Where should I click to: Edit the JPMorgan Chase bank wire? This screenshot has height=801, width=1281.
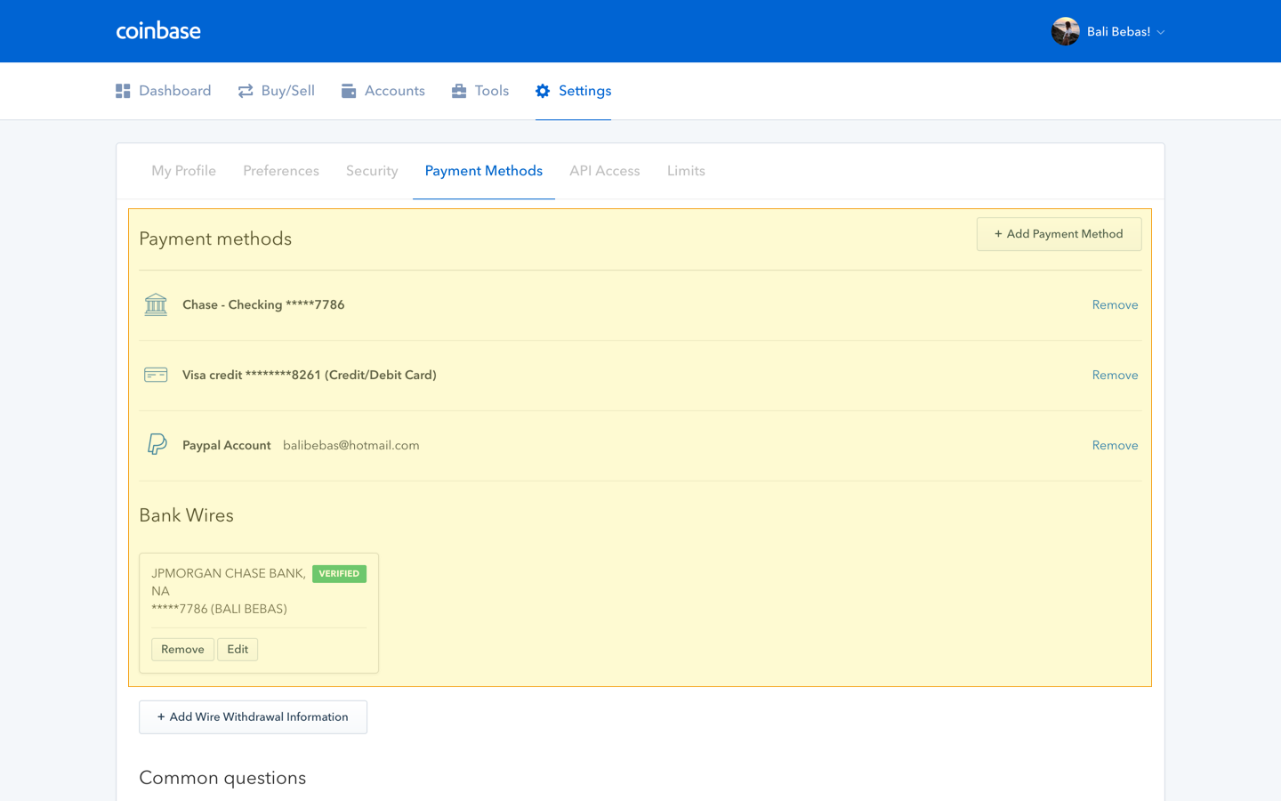pyautogui.click(x=238, y=650)
